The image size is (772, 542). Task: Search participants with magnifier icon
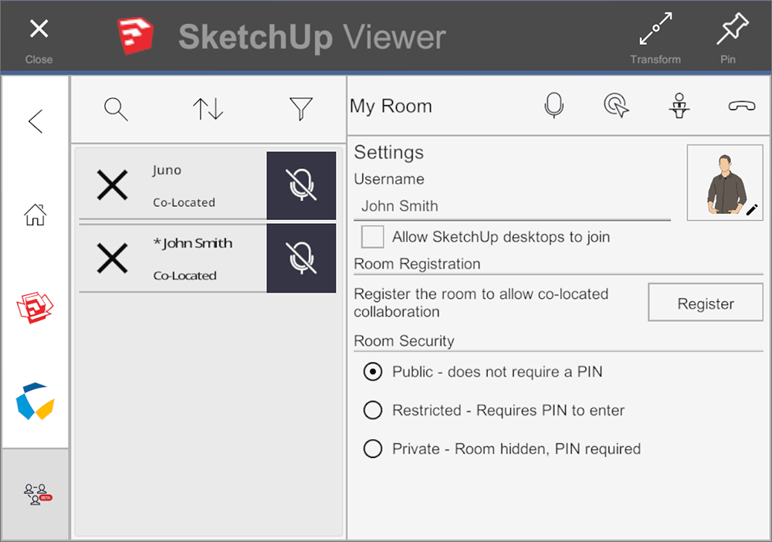117,109
